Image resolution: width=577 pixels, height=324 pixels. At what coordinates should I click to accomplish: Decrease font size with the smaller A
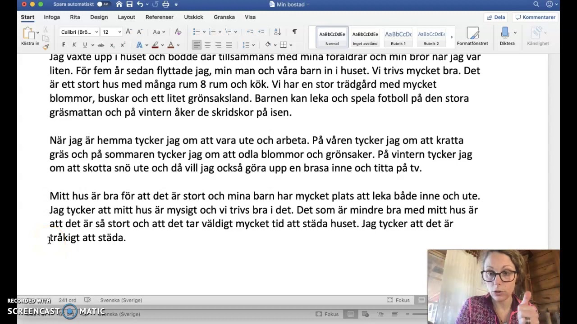[x=139, y=32]
